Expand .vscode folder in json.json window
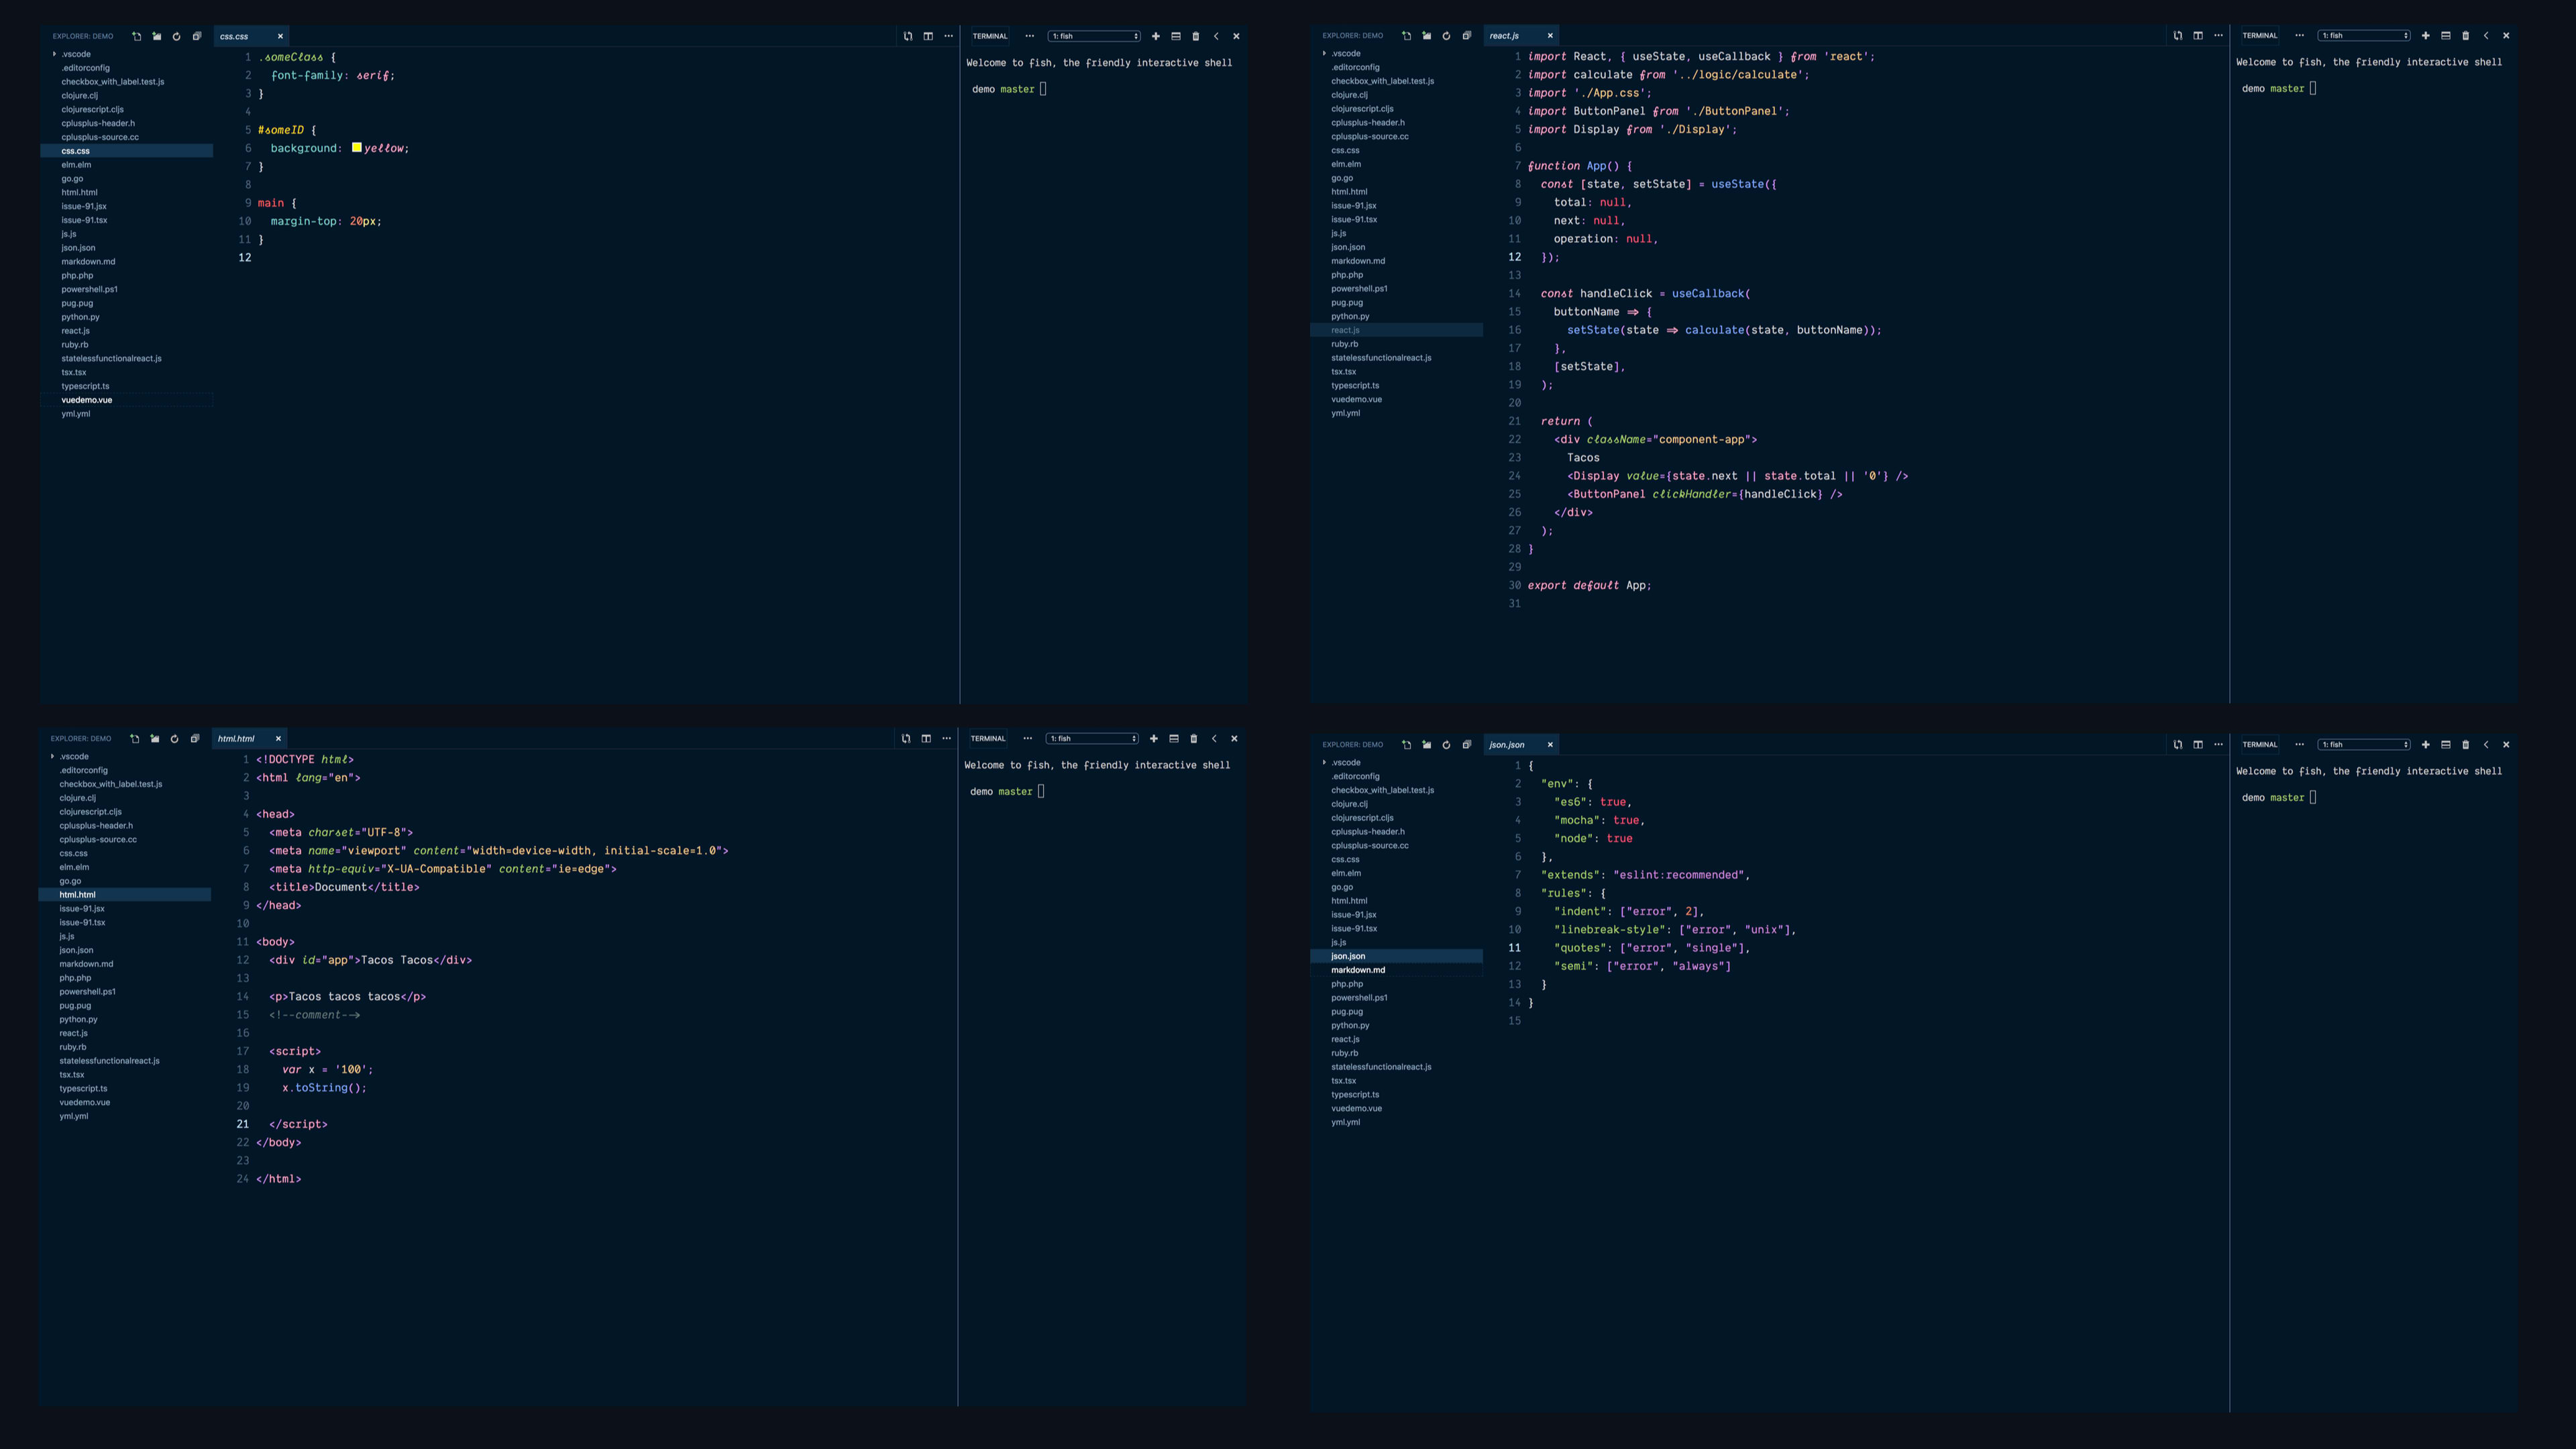 tap(1324, 763)
